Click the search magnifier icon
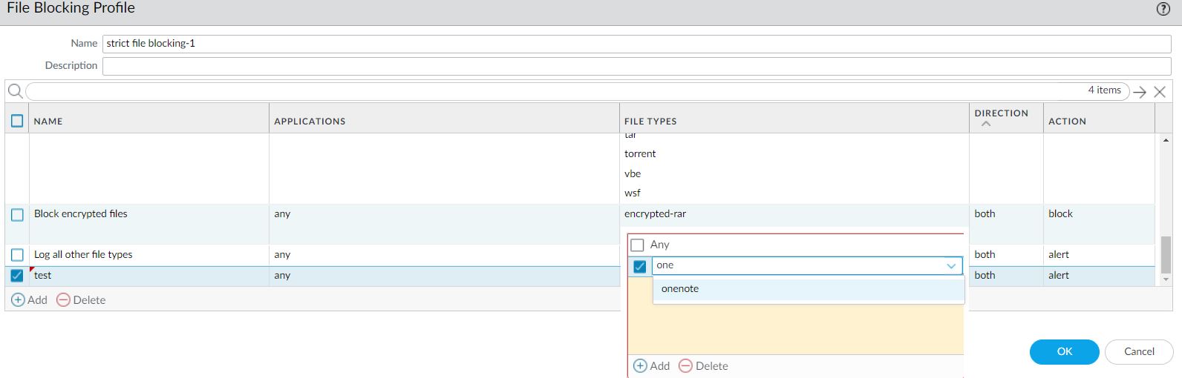Image resolution: width=1182 pixels, height=378 pixels. tap(15, 91)
